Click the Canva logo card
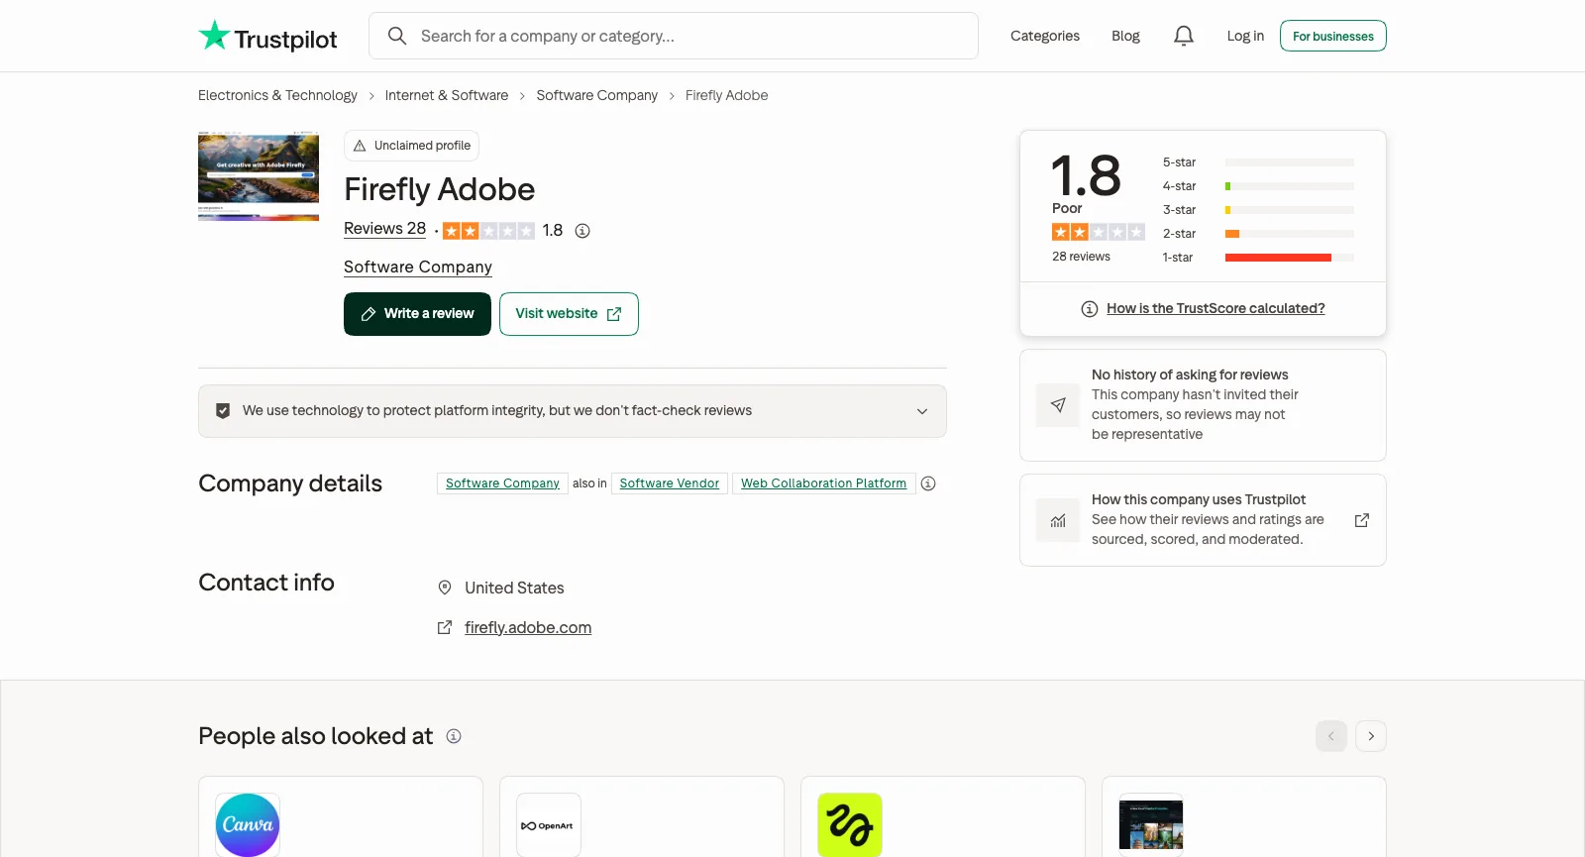Image resolution: width=1585 pixels, height=857 pixels. click(248, 825)
